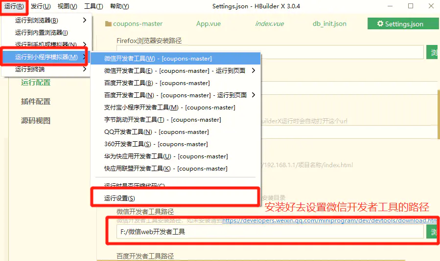
Task: Run 华为快应用开发者工具(U) entry
Action: [x=176, y=156]
